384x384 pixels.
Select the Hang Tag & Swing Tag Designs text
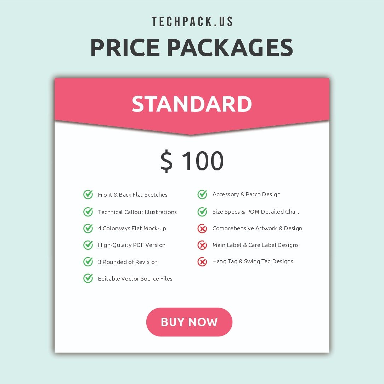pyautogui.click(x=253, y=261)
